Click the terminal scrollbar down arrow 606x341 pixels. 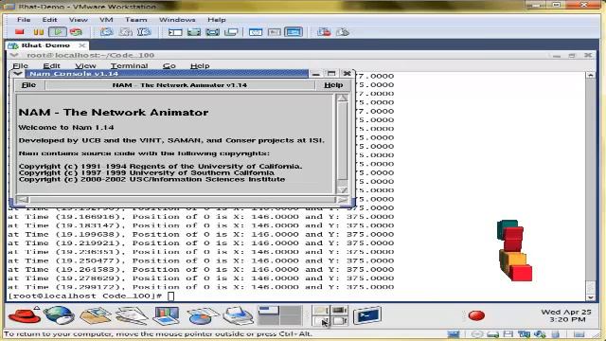(x=590, y=297)
